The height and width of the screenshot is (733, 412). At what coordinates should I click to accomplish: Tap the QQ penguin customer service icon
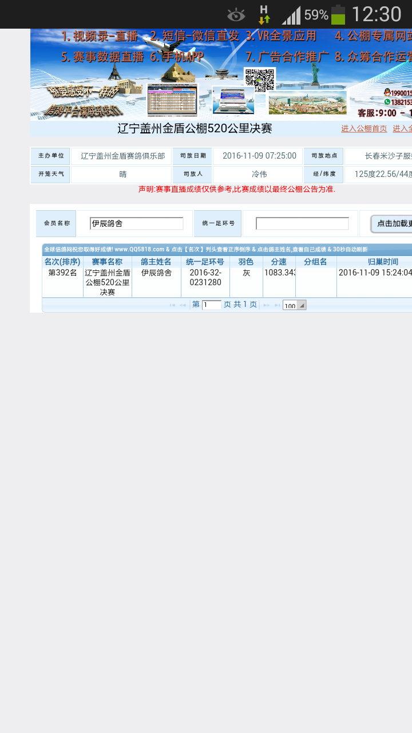tap(387, 92)
